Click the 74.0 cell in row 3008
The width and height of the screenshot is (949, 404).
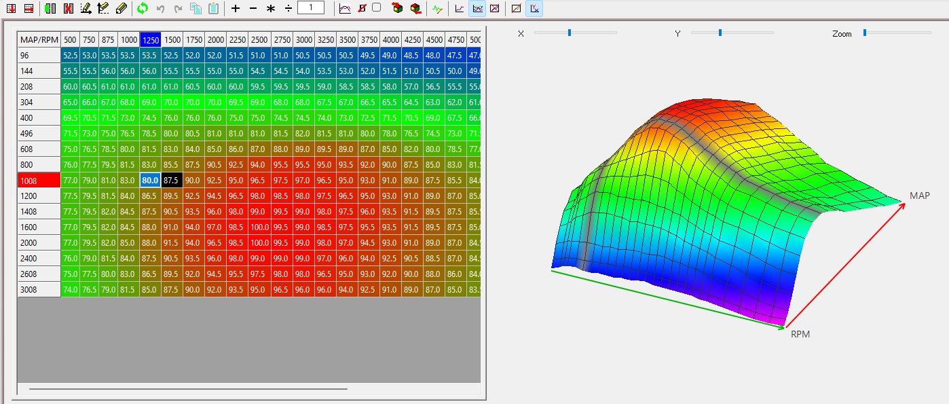[70, 290]
